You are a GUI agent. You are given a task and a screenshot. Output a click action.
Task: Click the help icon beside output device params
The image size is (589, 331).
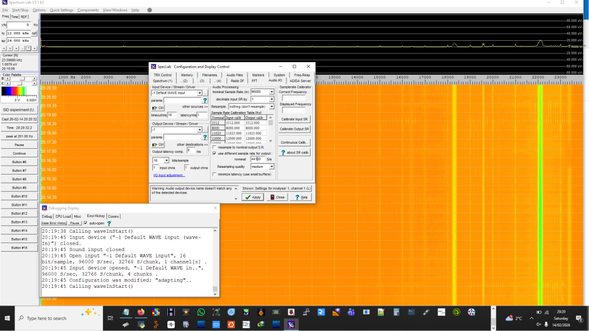[x=205, y=137]
